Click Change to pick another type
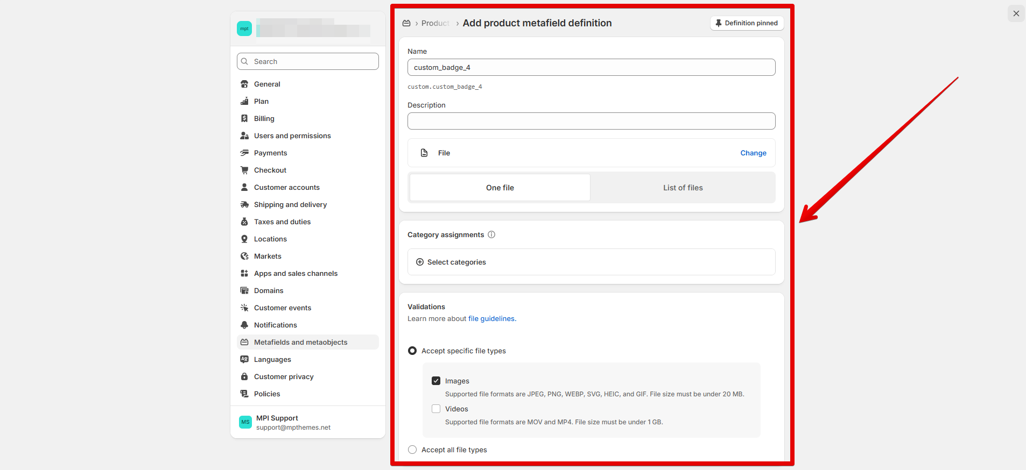Screen dimensions: 1026x470 [x=753, y=153]
